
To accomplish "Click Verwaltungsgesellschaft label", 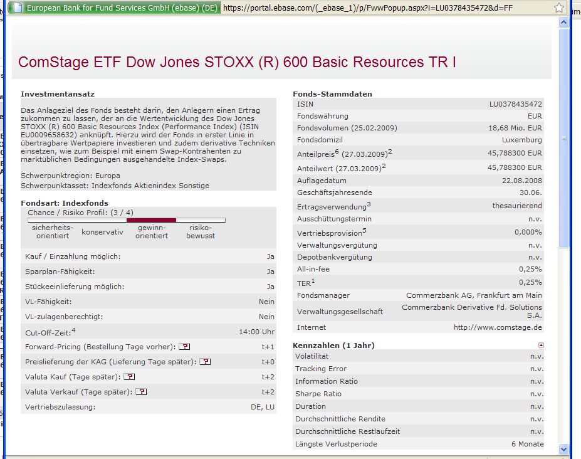I will 340,312.
